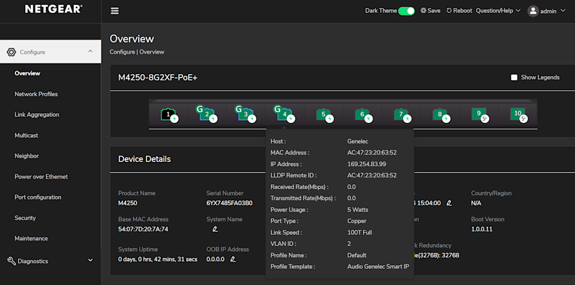
Task: Go to Power over Ethernet page
Action: [41, 177]
